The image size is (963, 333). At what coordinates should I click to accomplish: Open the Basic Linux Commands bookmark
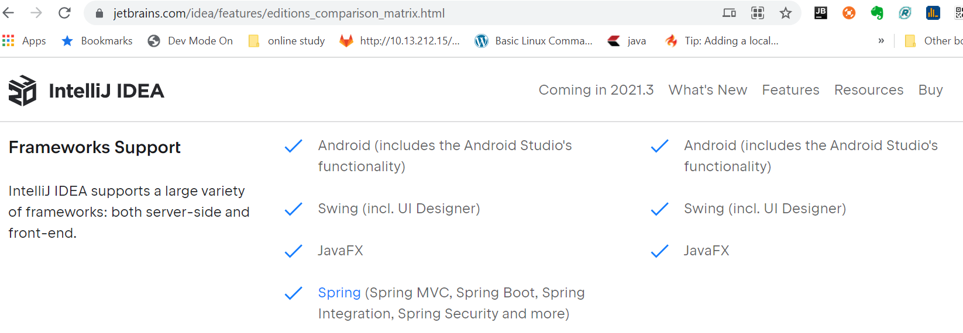tap(534, 41)
